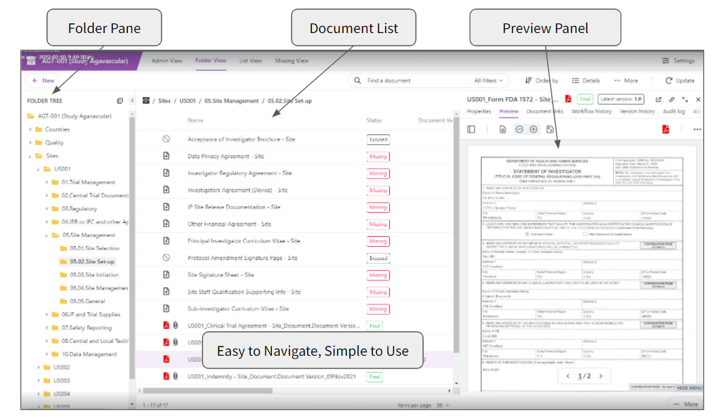The image size is (718, 419).
Task: Switch to the List View tab
Action: [250, 60]
